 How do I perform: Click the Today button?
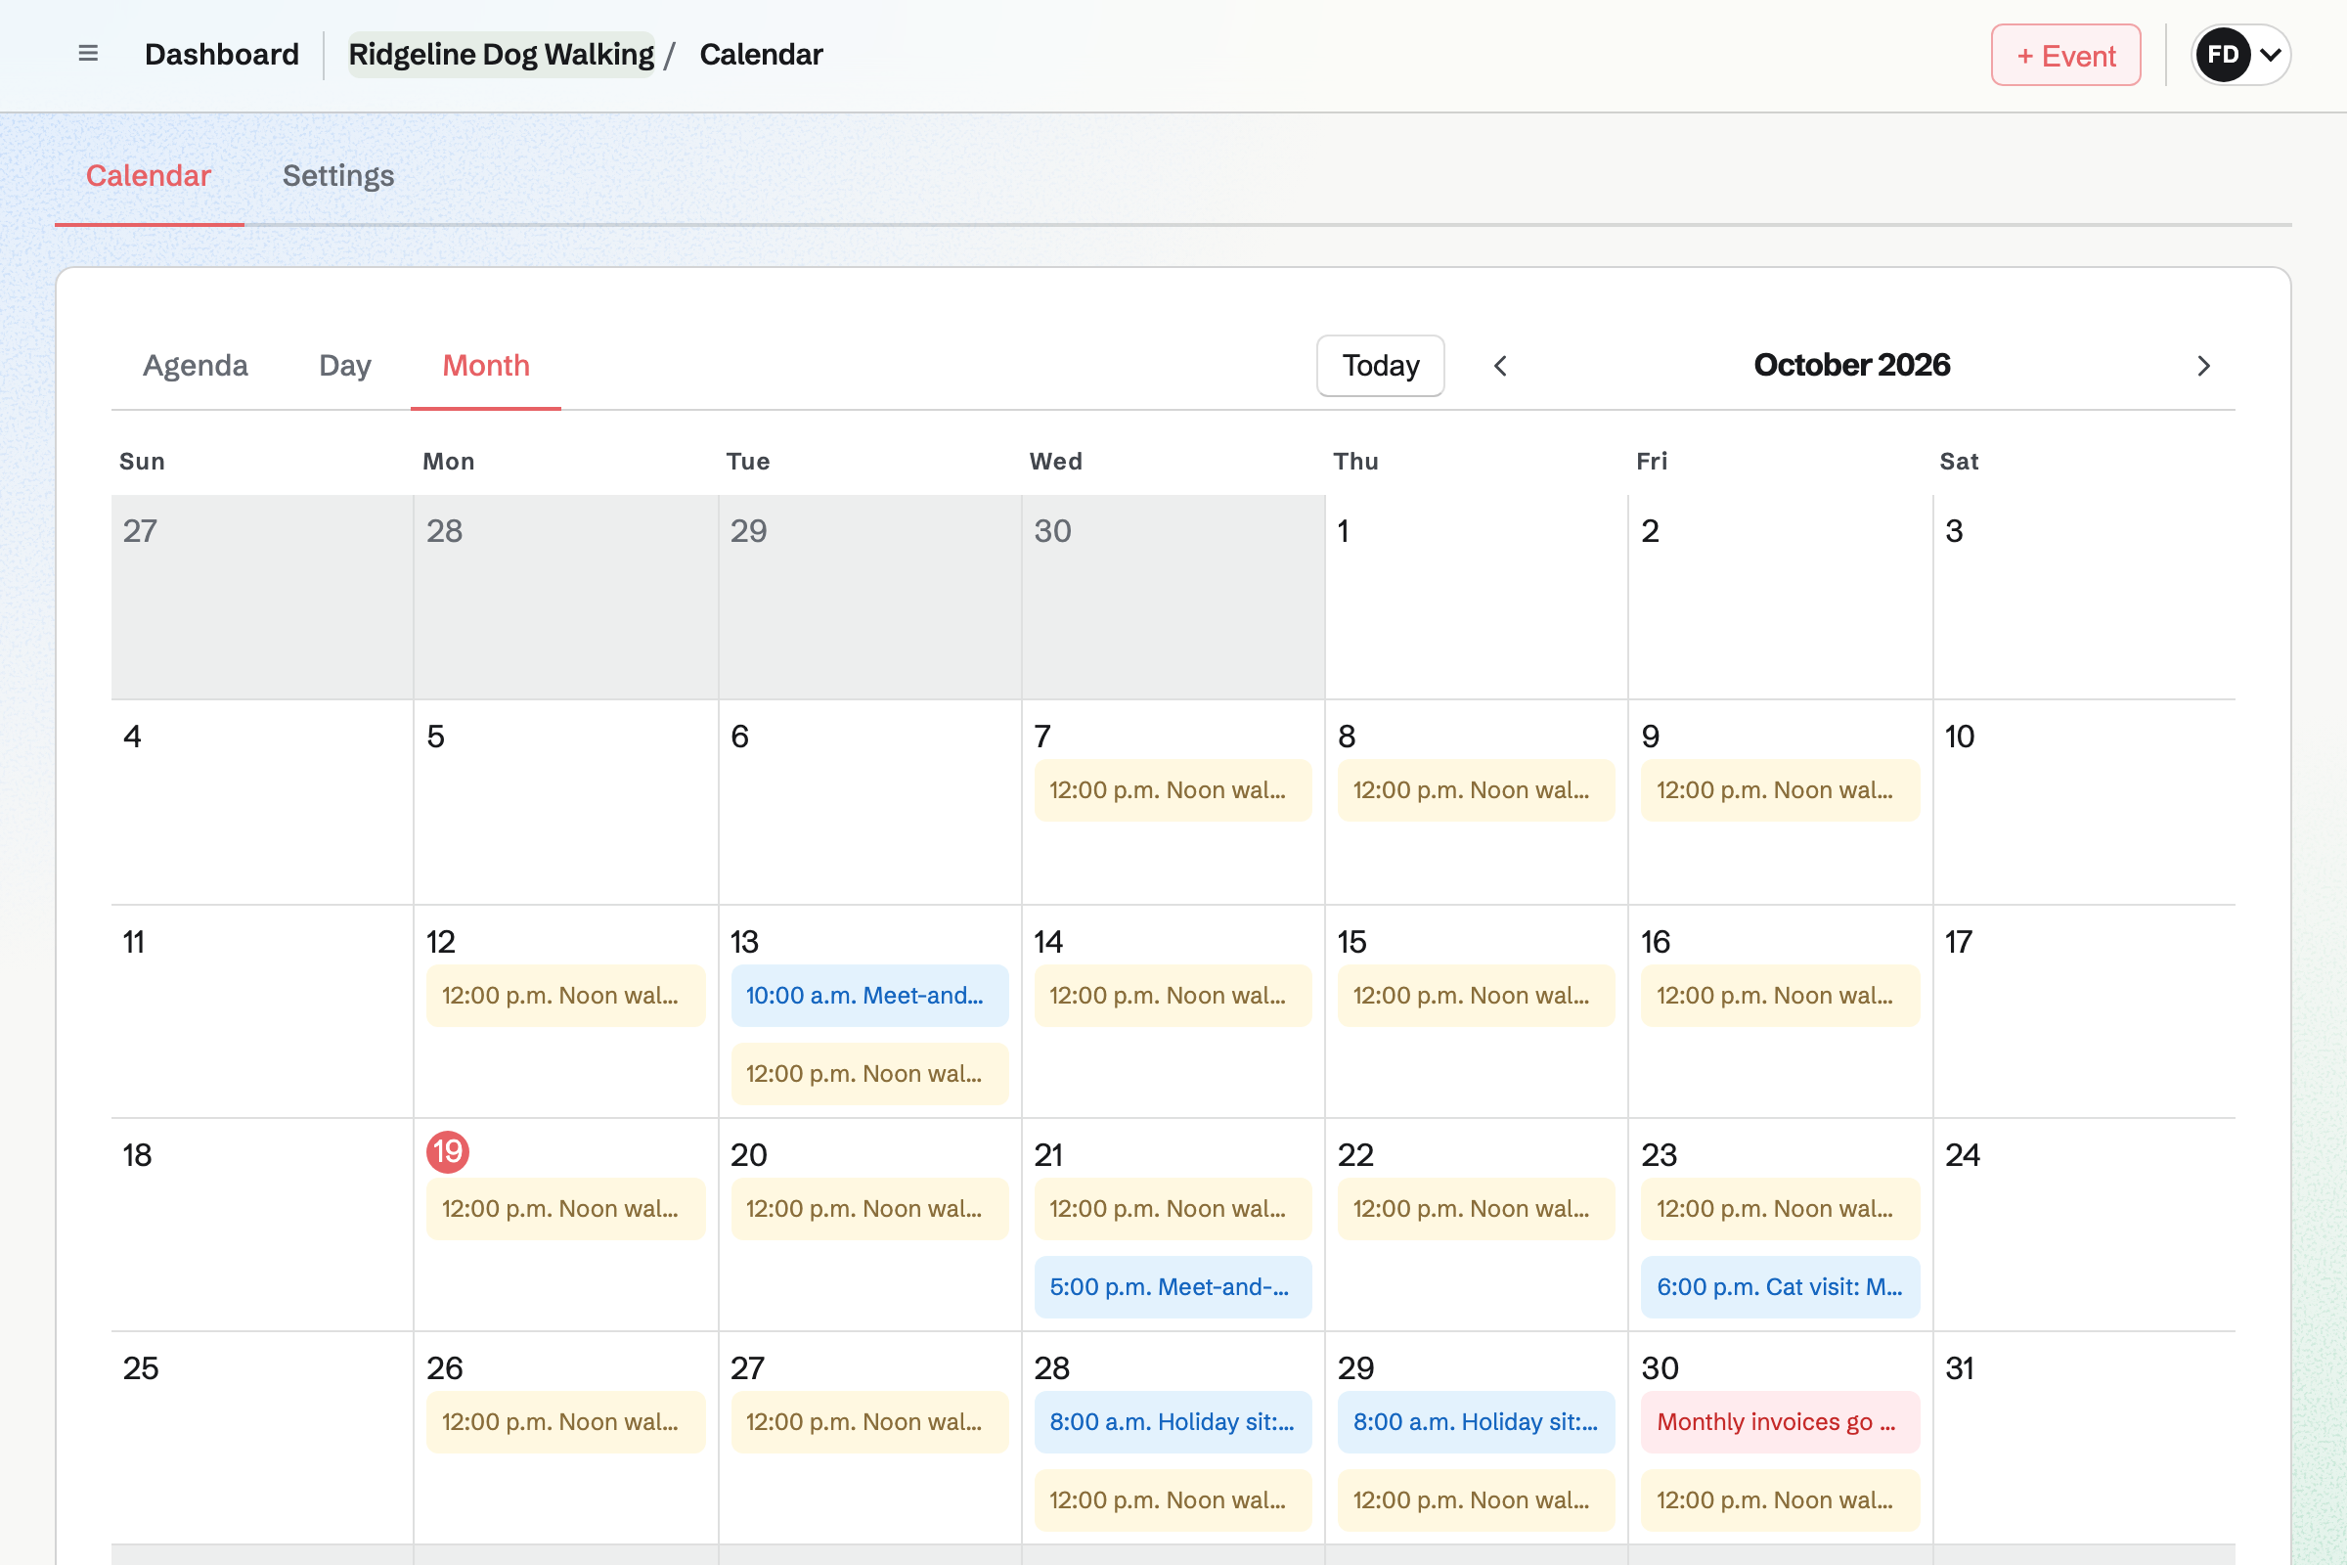(1380, 365)
